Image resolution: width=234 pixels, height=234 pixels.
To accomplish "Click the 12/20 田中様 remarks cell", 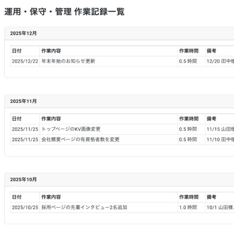I will [x=220, y=61].
